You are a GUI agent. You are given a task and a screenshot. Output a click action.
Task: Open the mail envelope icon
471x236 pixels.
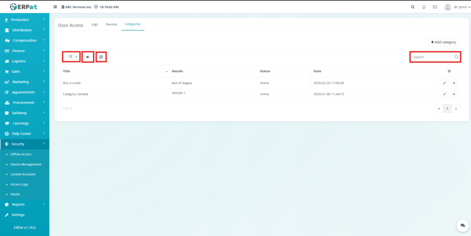435,7
